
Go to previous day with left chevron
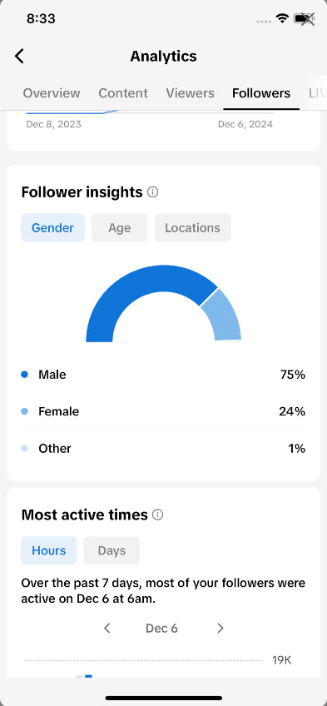[x=107, y=628]
